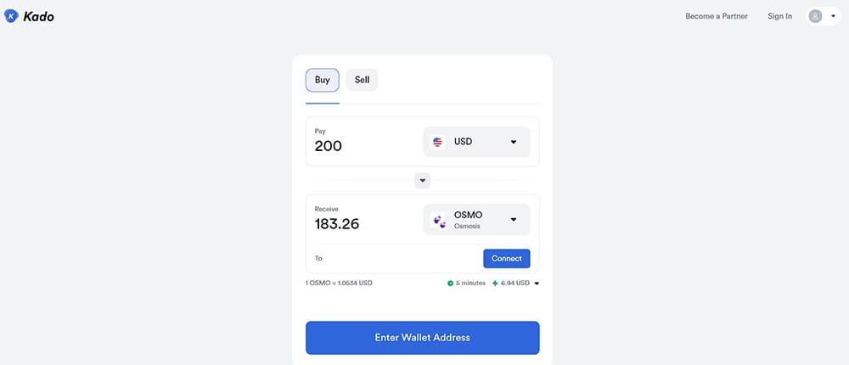
Task: Click the green lightning fee icon
Action: click(x=495, y=284)
